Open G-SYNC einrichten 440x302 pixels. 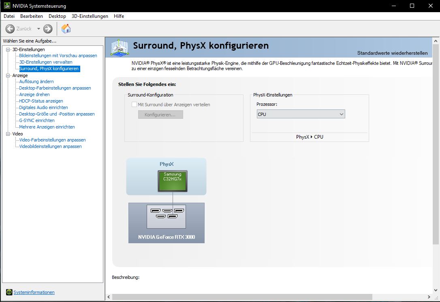click(x=37, y=120)
